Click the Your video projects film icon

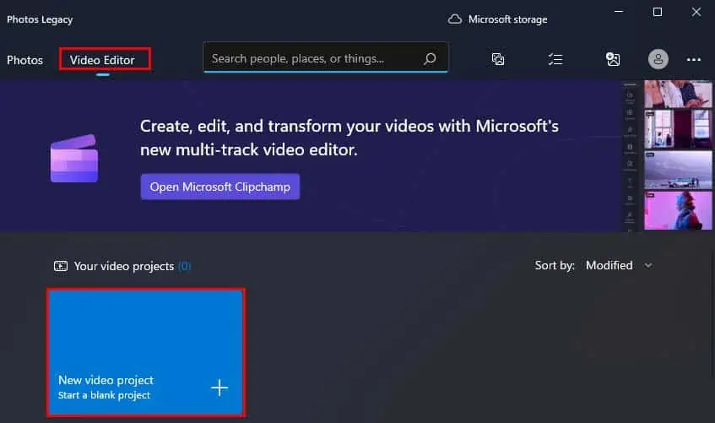point(61,266)
